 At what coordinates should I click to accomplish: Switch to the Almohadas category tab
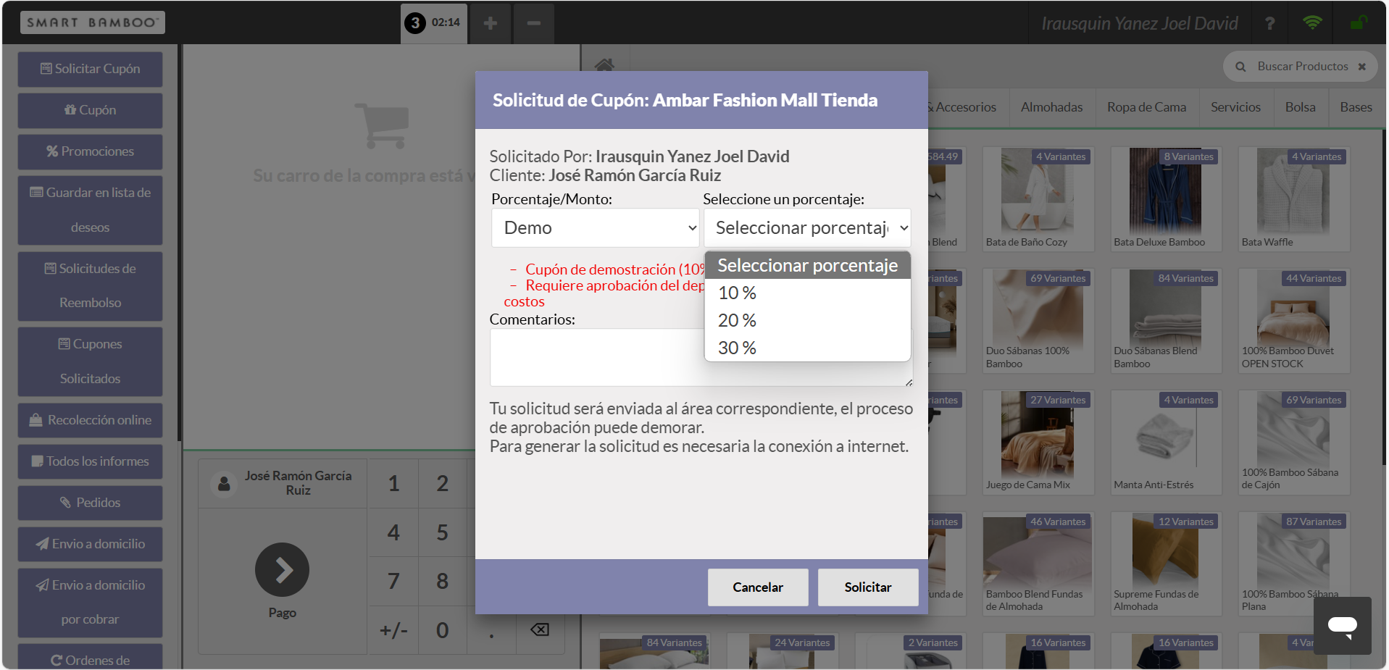pos(1051,107)
